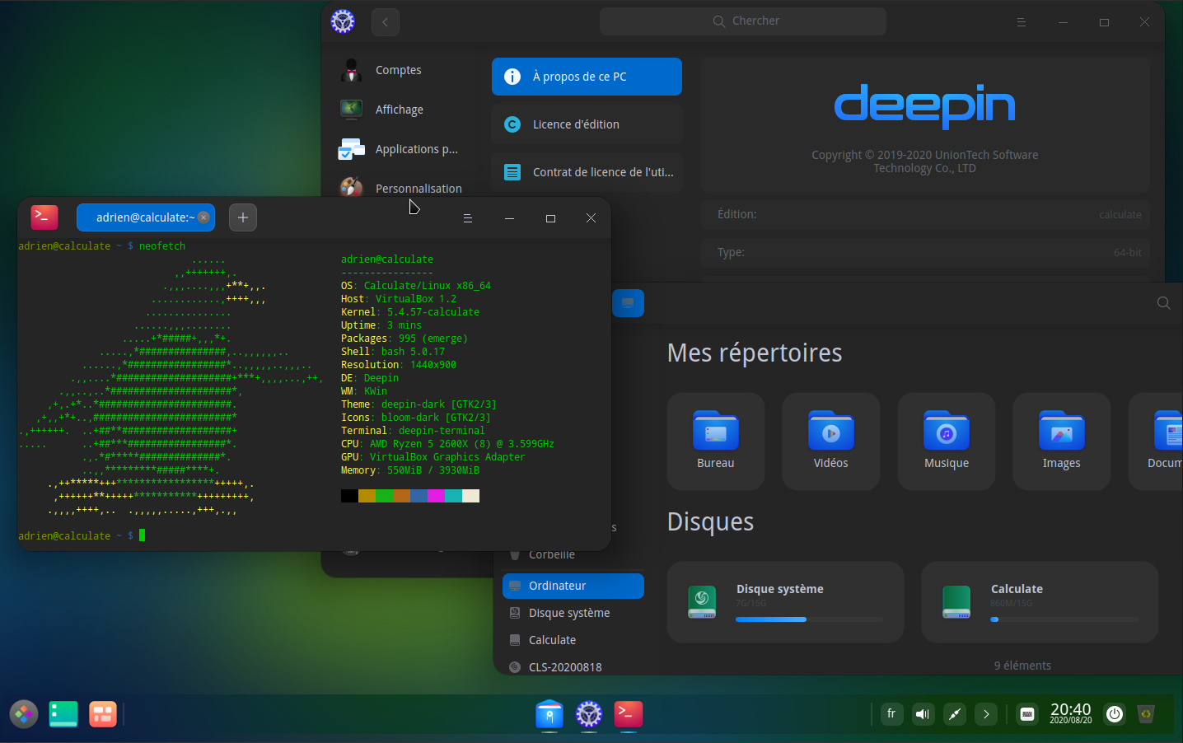Select Calculate in file manager sidebar
Viewport: 1183px width, 743px height.
pos(573,640)
